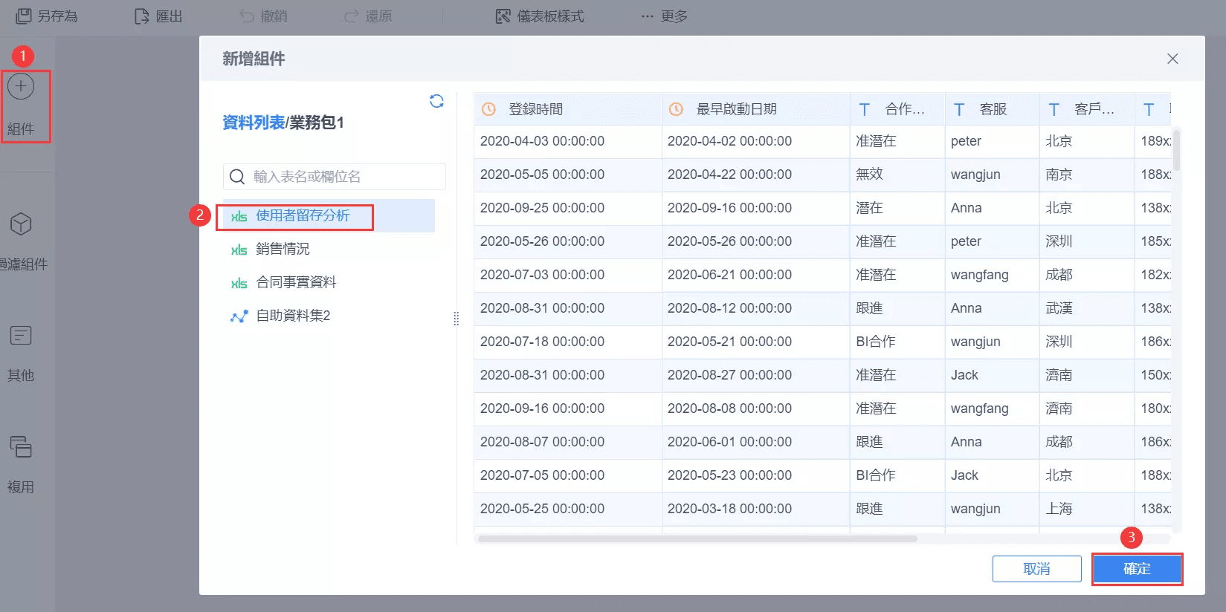Click the 匯出 export icon
Screen dimensions: 1226x612
point(141,16)
